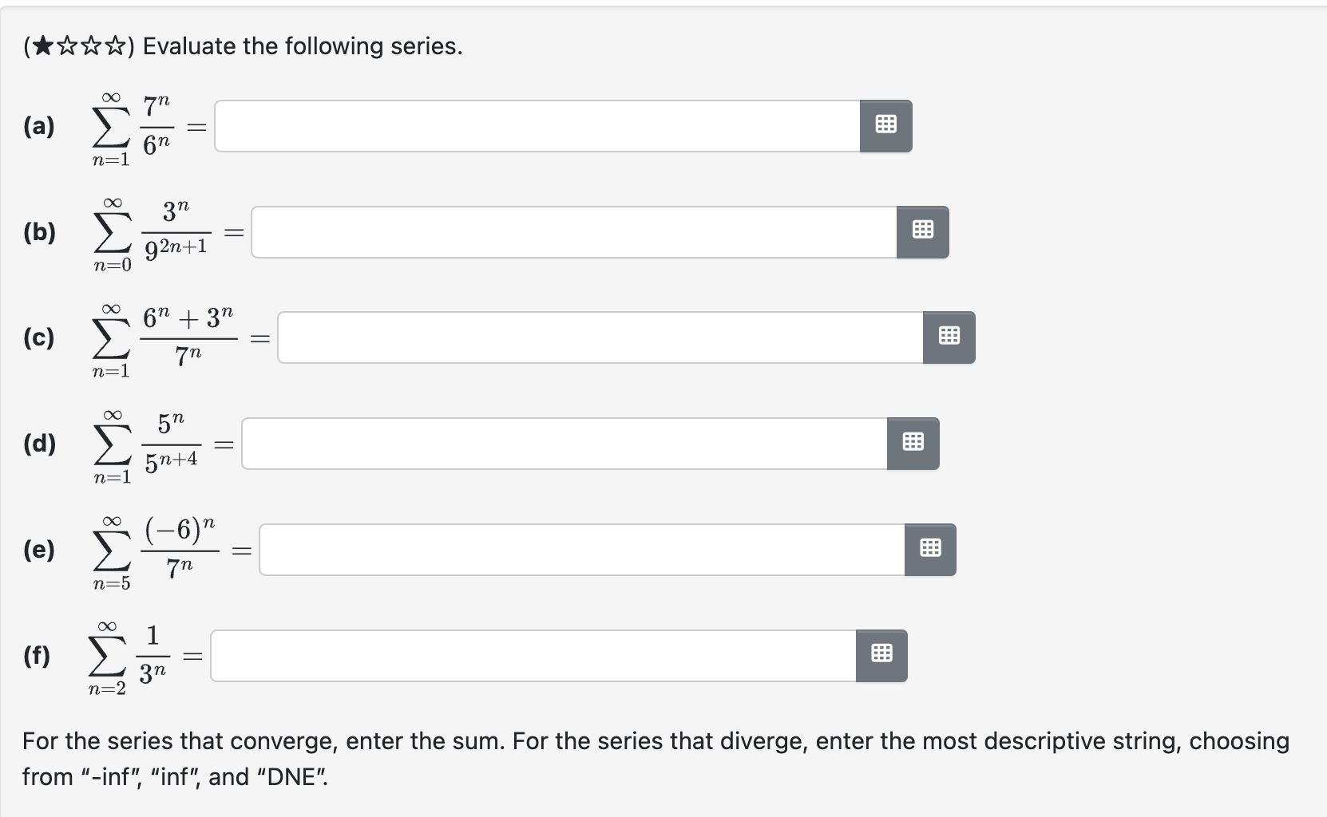Open equation editor keypad for (e)
This screenshot has width=1327, height=817.
[930, 550]
